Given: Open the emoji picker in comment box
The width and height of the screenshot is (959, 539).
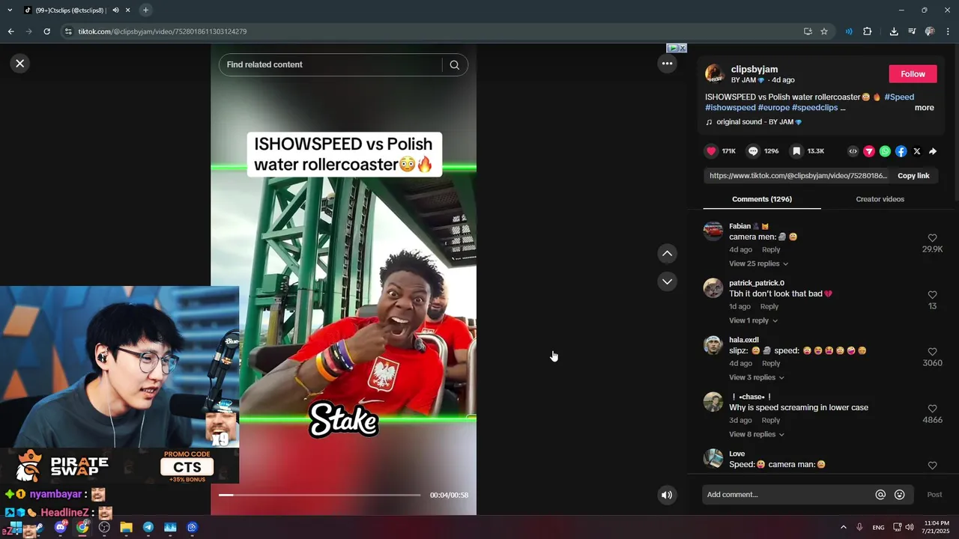Looking at the screenshot, I should (899, 495).
